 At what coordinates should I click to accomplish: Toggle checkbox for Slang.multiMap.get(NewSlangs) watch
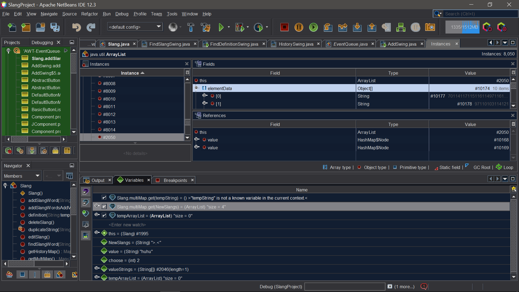point(104,207)
